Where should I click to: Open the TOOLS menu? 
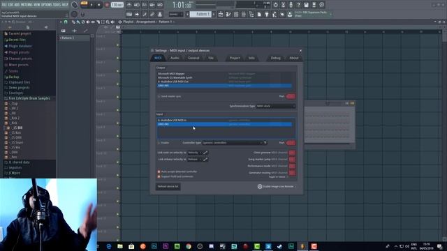[57, 5]
